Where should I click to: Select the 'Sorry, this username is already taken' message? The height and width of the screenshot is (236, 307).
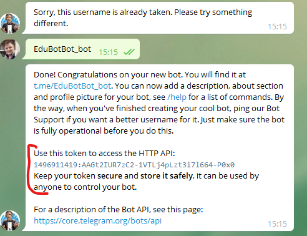click(x=143, y=17)
